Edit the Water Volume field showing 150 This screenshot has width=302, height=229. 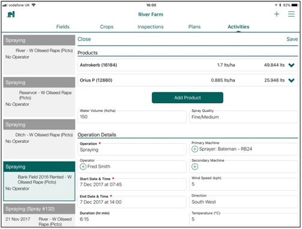click(x=132, y=117)
